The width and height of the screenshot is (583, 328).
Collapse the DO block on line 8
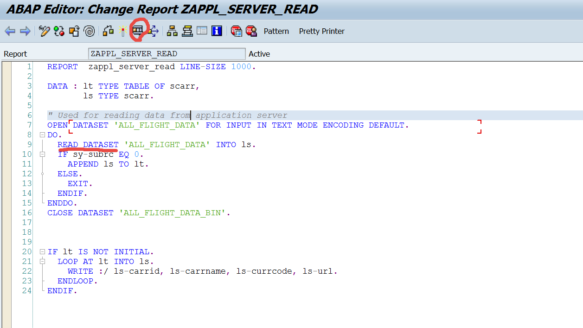(x=41, y=135)
